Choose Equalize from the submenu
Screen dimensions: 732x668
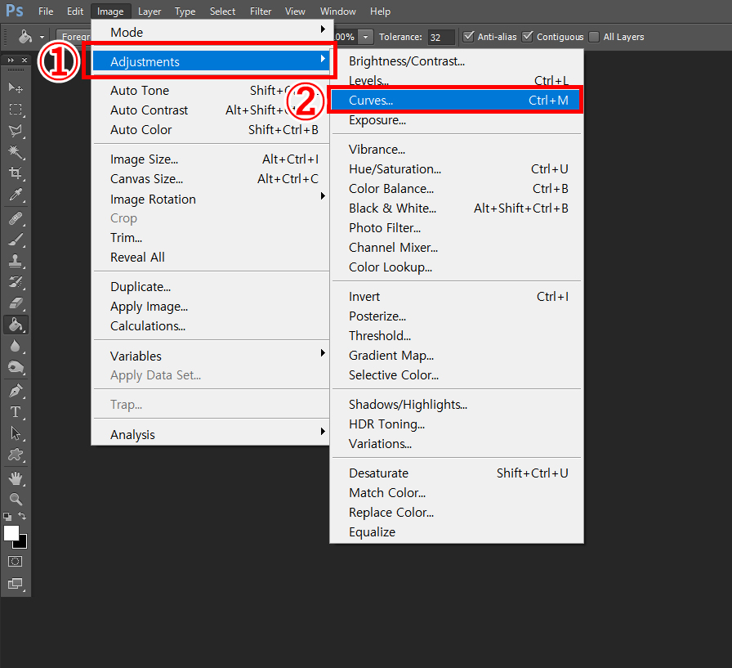[x=457, y=532]
